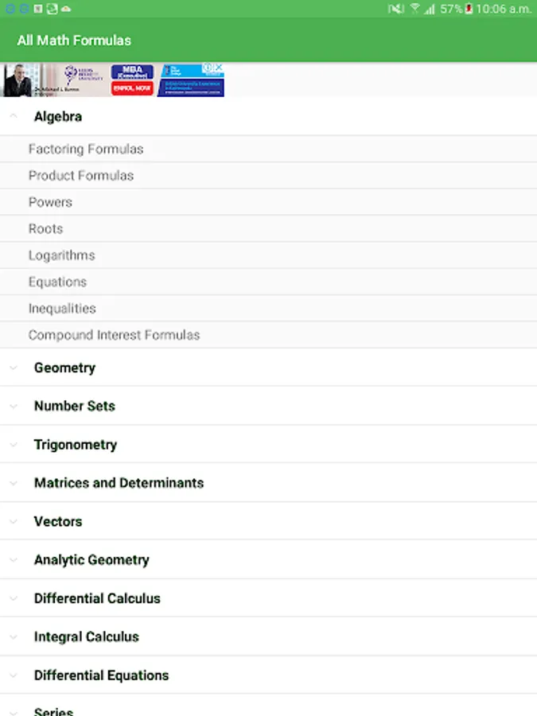Tap the Wi-Fi icon in status bar

pyautogui.click(x=414, y=9)
